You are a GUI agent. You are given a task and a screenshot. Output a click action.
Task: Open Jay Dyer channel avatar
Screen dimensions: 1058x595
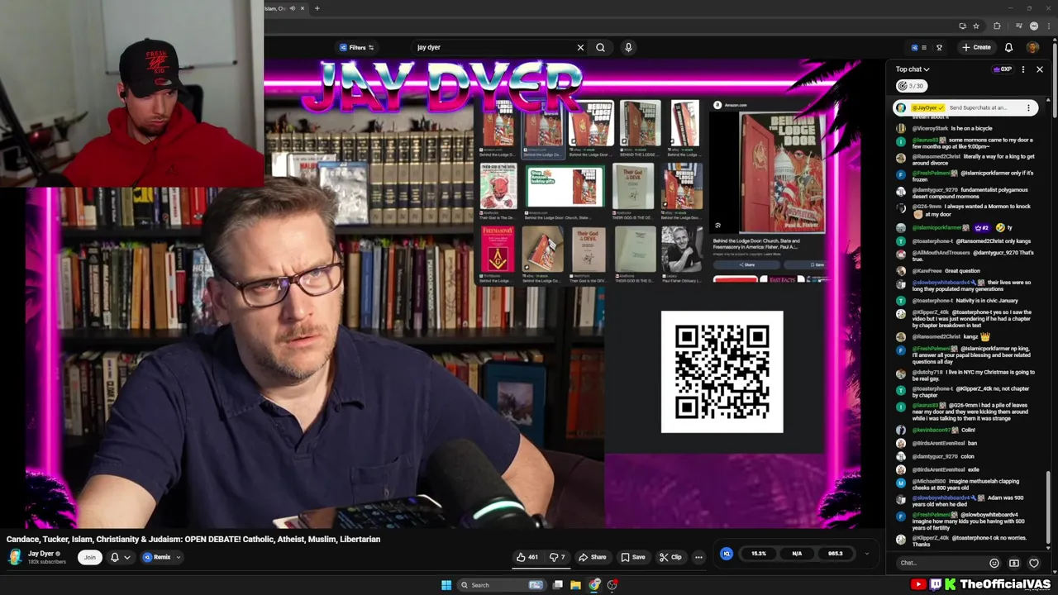[14, 556]
